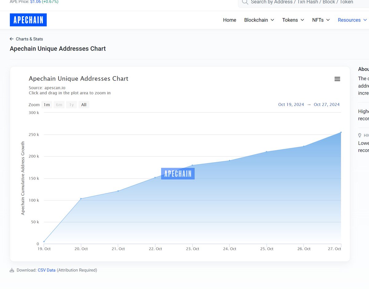Viewport: 369px width, 289px height.
Task: Click the 26. Oct data point
Action: [304, 146]
